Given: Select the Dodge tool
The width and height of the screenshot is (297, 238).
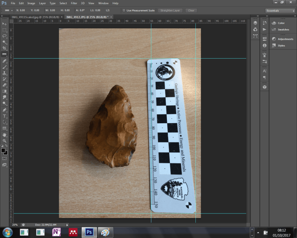Looking at the screenshot, I should tap(4, 103).
